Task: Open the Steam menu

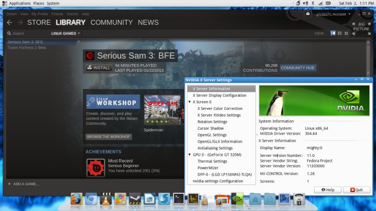Action: (12, 14)
